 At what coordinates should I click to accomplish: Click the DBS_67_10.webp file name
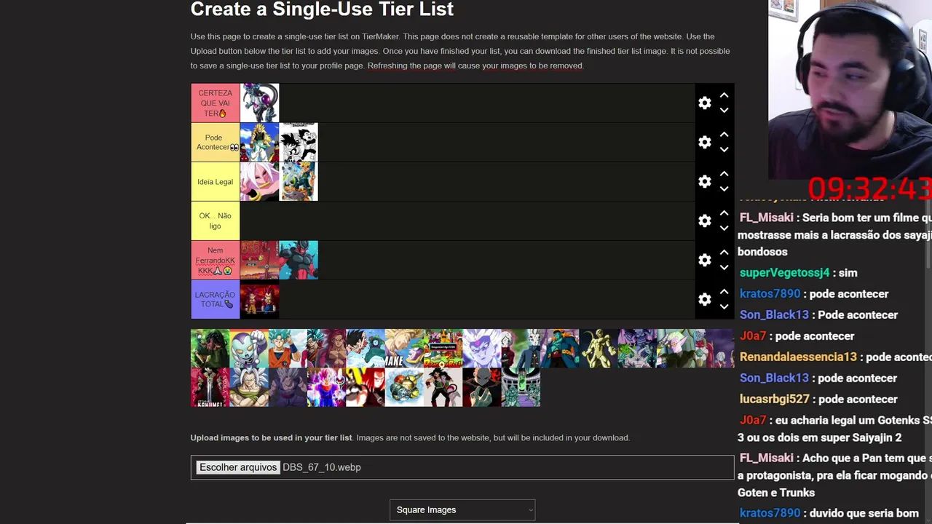pos(322,467)
